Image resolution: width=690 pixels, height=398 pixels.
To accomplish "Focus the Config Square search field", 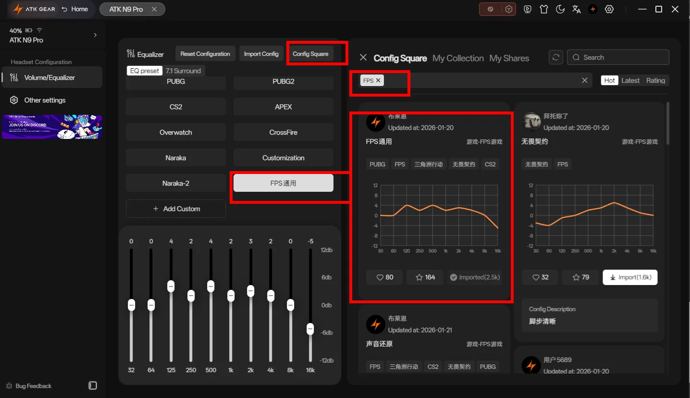I will click(618, 57).
